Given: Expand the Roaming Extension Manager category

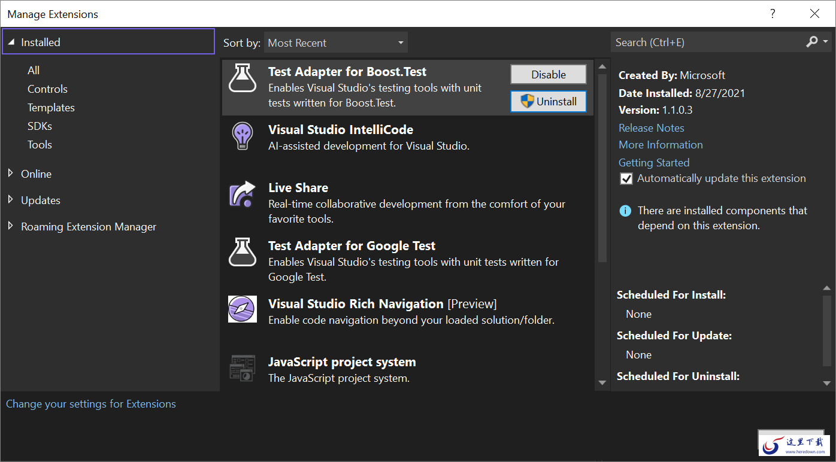Looking at the screenshot, I should [10, 226].
